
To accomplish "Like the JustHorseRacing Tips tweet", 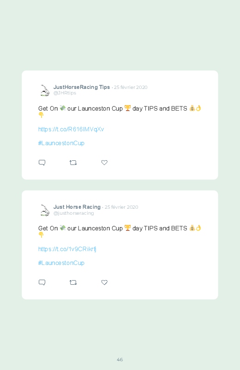I will [x=104, y=163].
